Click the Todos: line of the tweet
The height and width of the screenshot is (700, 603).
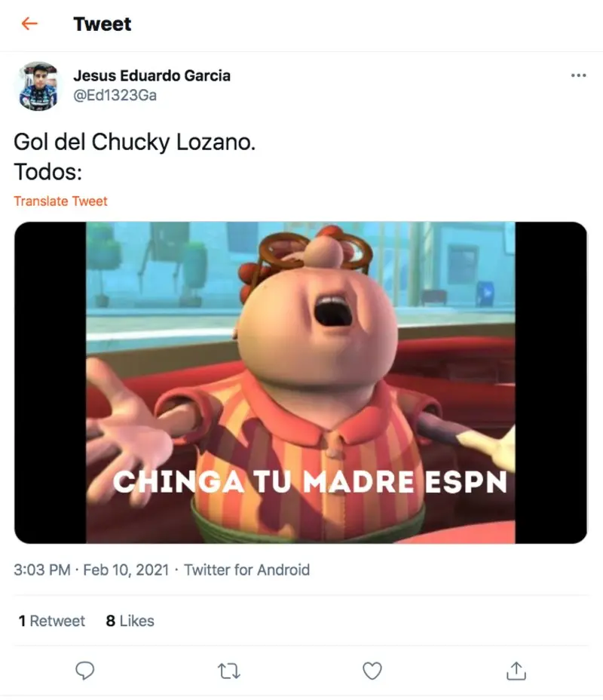48,172
